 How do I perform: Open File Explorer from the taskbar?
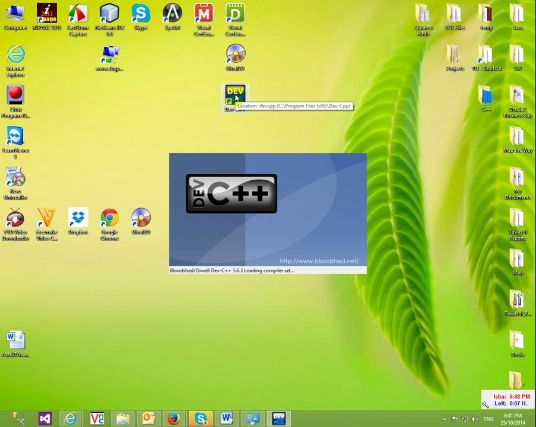point(123,419)
